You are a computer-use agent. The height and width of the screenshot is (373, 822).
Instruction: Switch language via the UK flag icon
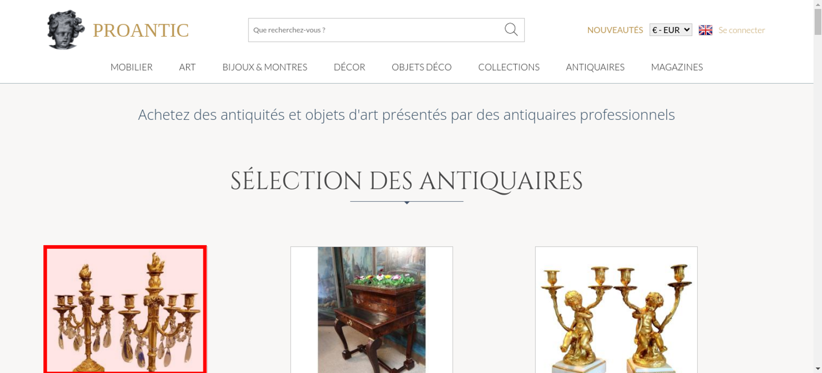tap(705, 30)
